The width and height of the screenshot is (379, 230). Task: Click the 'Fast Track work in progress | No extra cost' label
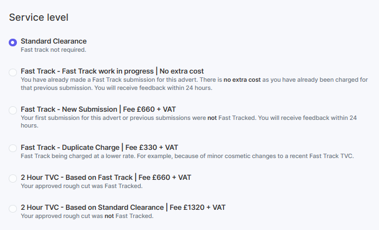click(112, 71)
